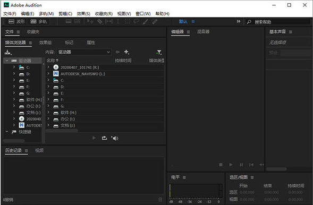Sort list by 持续时间 column header
The width and height of the screenshot is (313, 205).
click(123, 61)
